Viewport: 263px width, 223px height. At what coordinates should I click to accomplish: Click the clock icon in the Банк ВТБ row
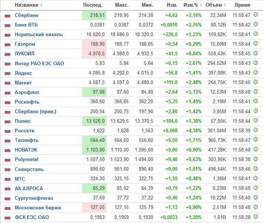point(256,24)
